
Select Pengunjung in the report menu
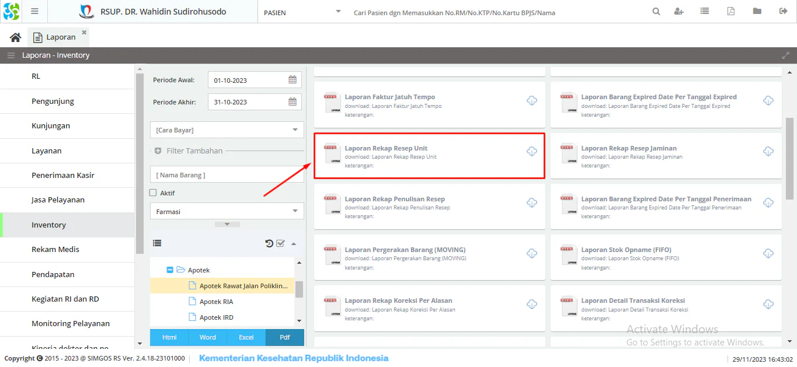pos(67,101)
